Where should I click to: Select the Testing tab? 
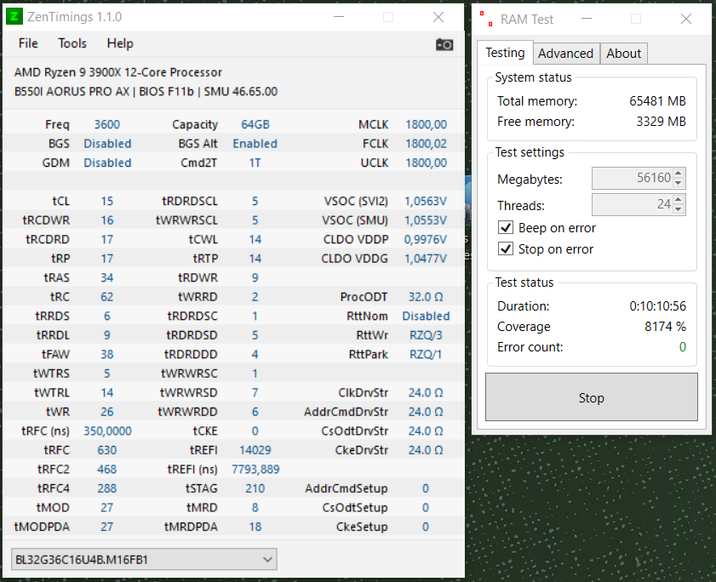click(505, 53)
